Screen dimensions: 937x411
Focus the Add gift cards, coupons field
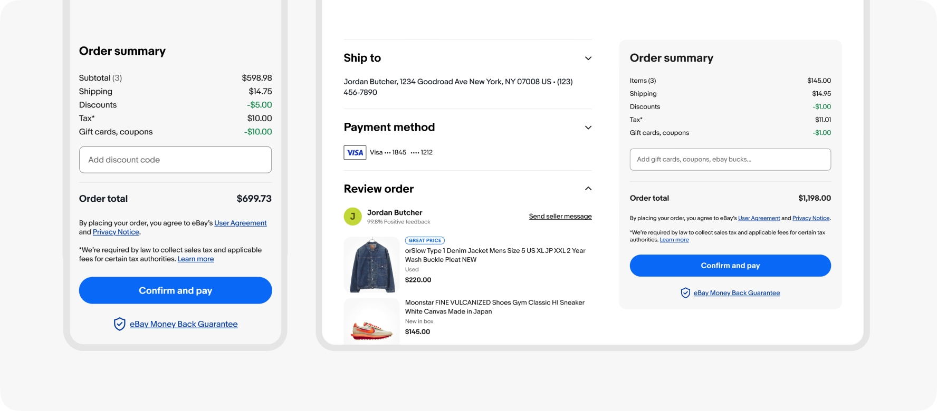coord(730,159)
